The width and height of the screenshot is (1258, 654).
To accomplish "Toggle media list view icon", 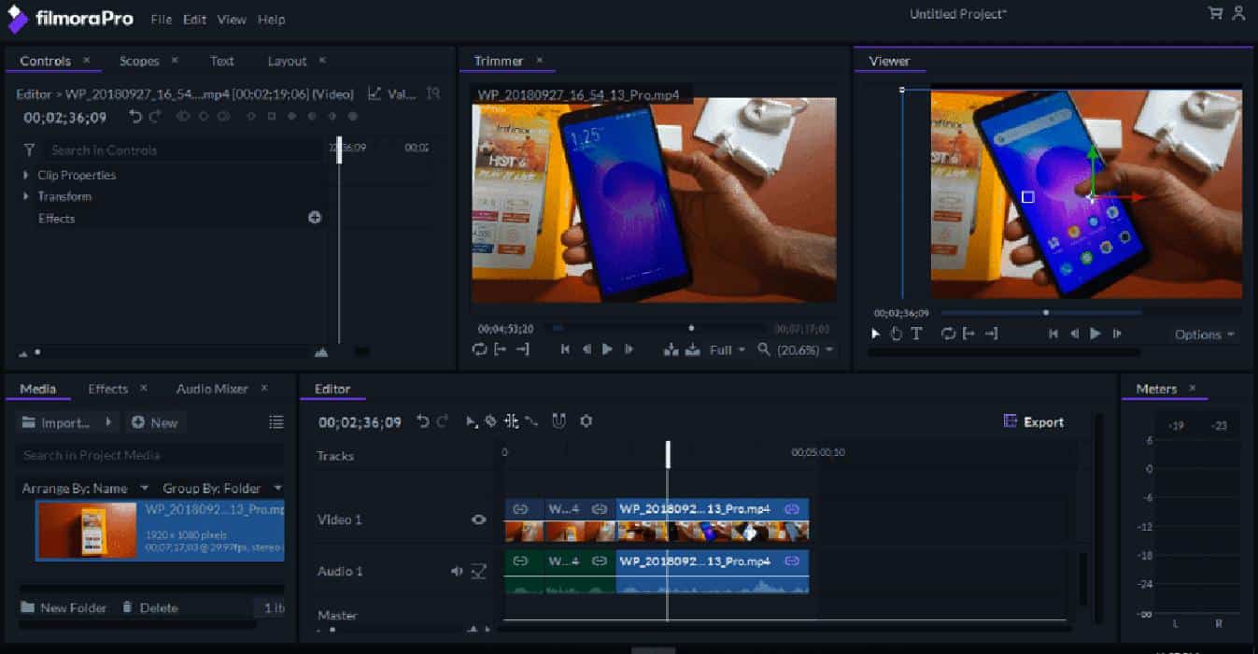I will tap(276, 422).
